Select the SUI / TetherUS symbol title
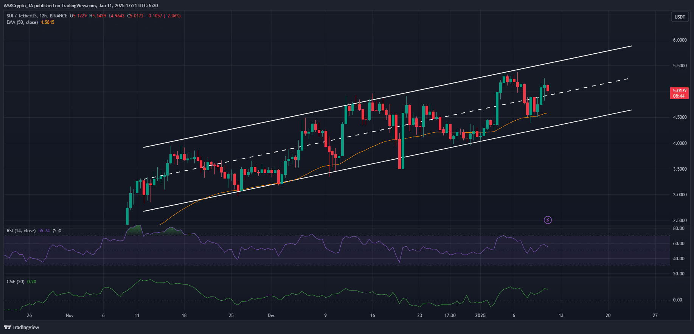The height and width of the screenshot is (334, 694). click(37, 16)
